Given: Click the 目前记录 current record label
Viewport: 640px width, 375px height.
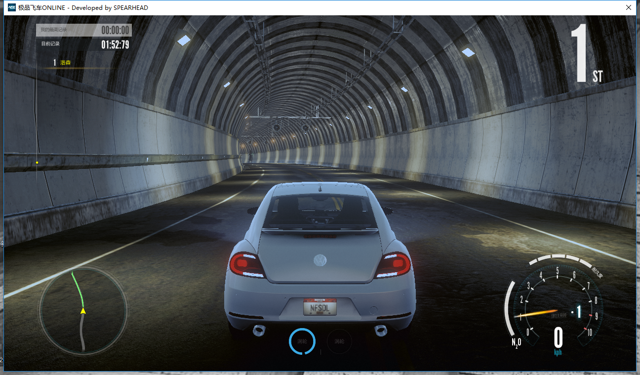Looking at the screenshot, I should (x=50, y=44).
